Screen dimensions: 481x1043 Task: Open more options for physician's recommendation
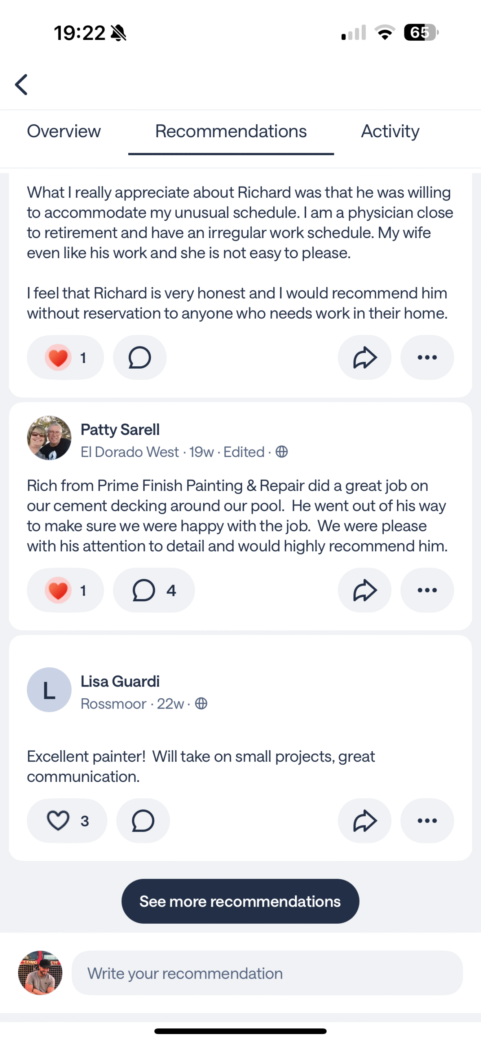click(427, 357)
